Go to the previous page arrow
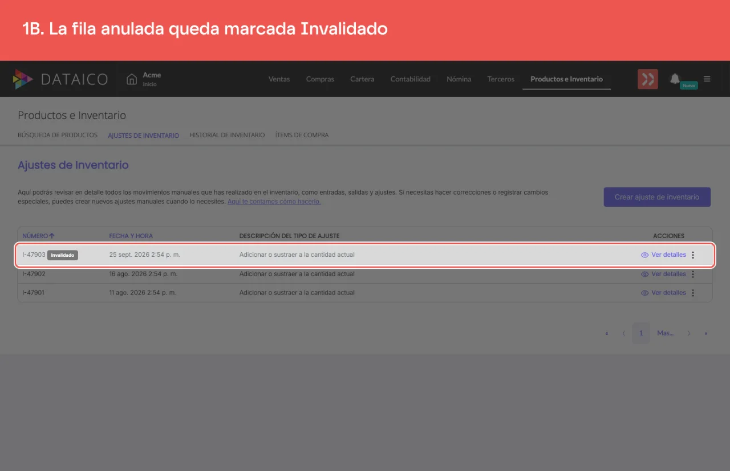The height and width of the screenshot is (471, 730). pyautogui.click(x=624, y=333)
